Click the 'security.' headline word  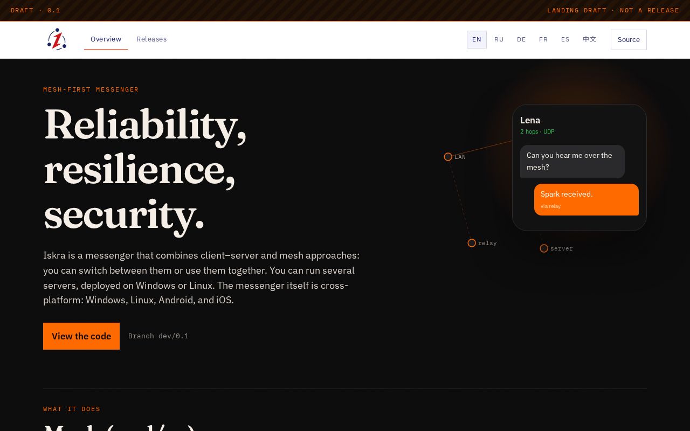click(124, 215)
